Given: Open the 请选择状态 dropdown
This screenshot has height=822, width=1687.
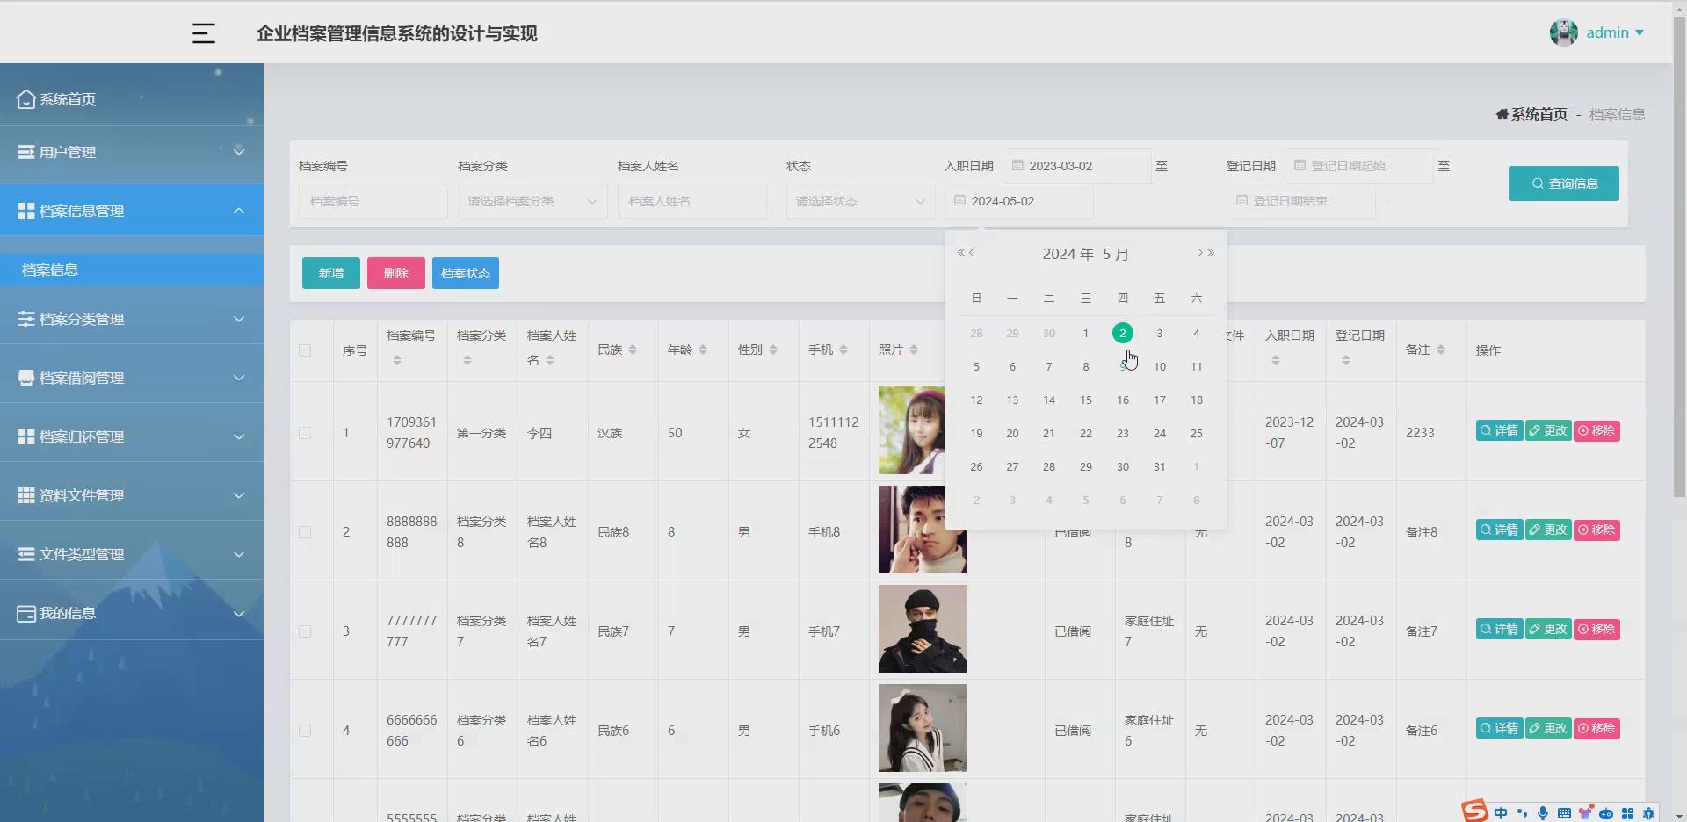Looking at the screenshot, I should tap(858, 201).
